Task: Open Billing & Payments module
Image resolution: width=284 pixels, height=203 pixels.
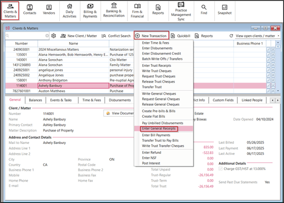Action: 90,11
